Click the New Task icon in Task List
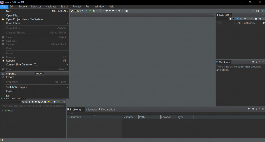The image size is (265, 142). tap(230, 19)
